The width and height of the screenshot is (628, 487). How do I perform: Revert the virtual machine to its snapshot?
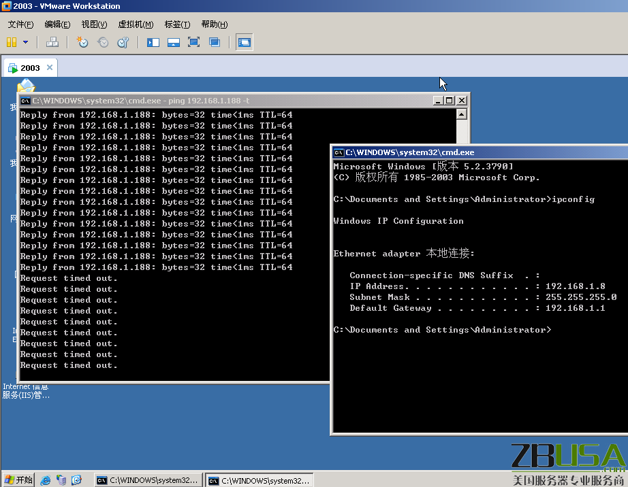pos(103,42)
